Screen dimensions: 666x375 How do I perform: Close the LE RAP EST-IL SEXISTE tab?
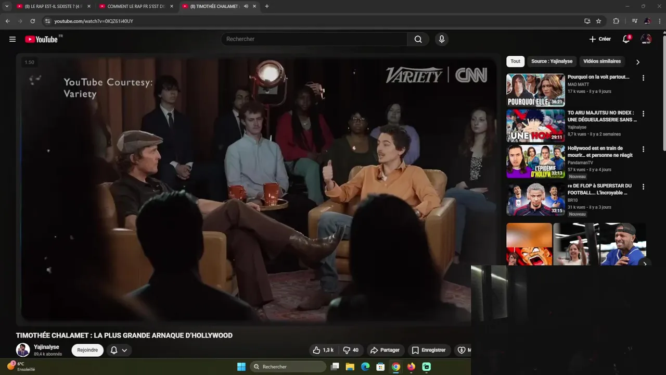pos(89,6)
